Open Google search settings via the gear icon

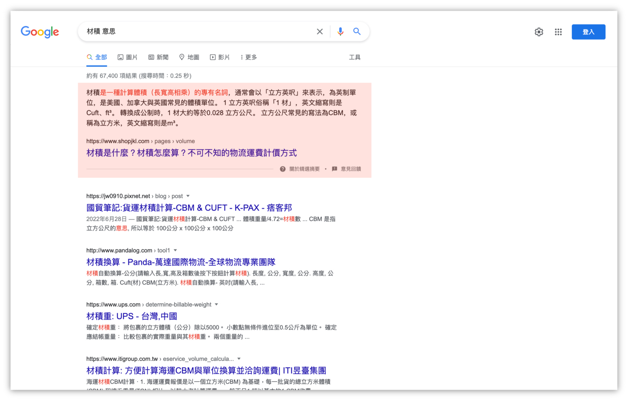[x=539, y=31]
